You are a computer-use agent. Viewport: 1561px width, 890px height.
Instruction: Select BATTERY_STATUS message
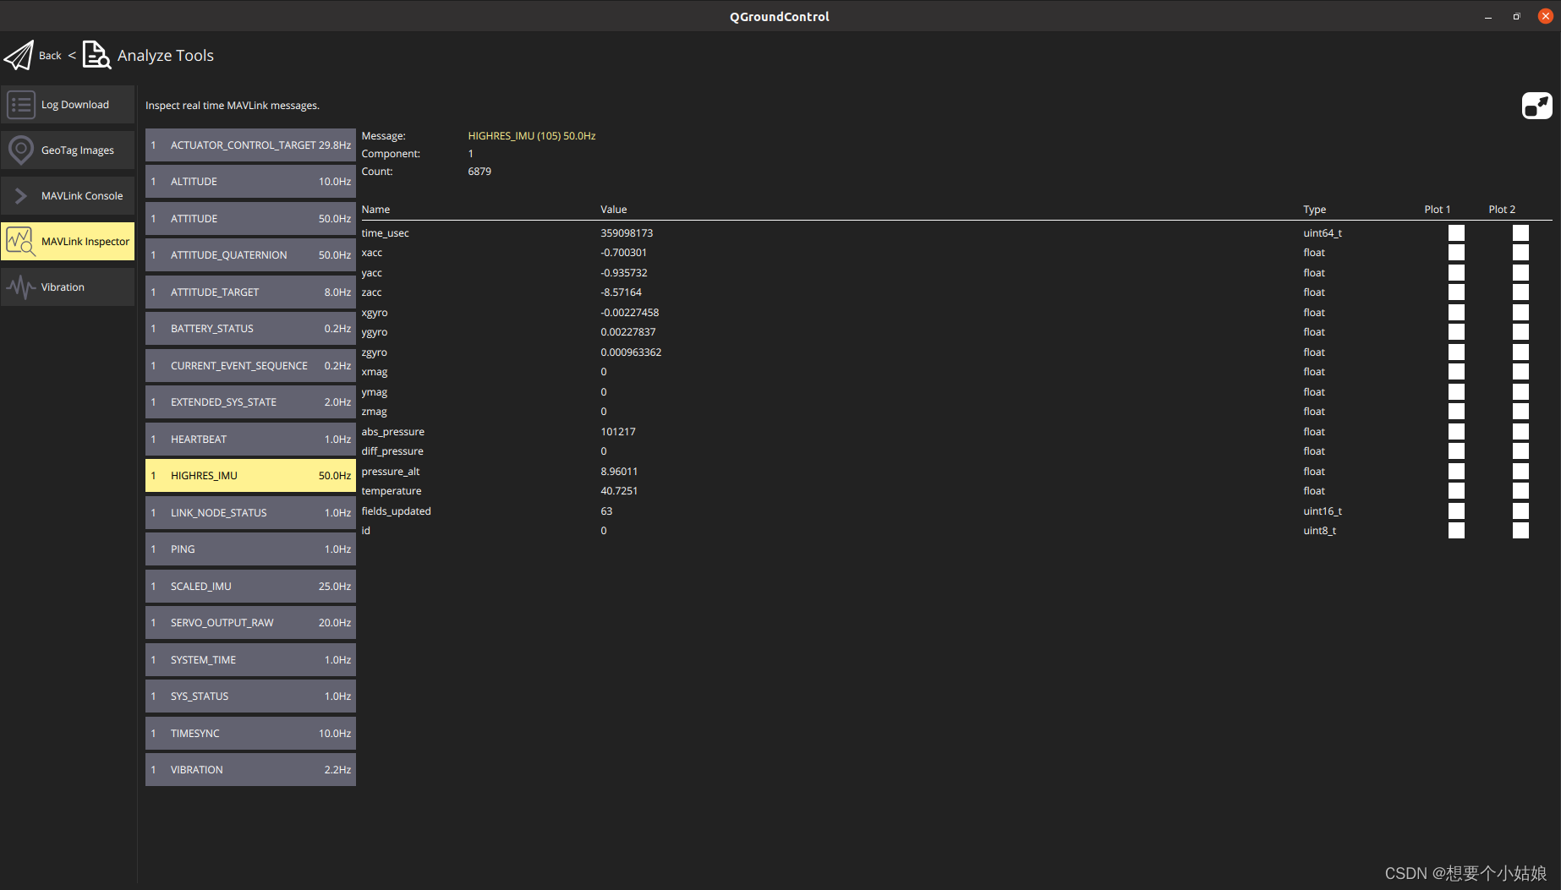tap(250, 329)
